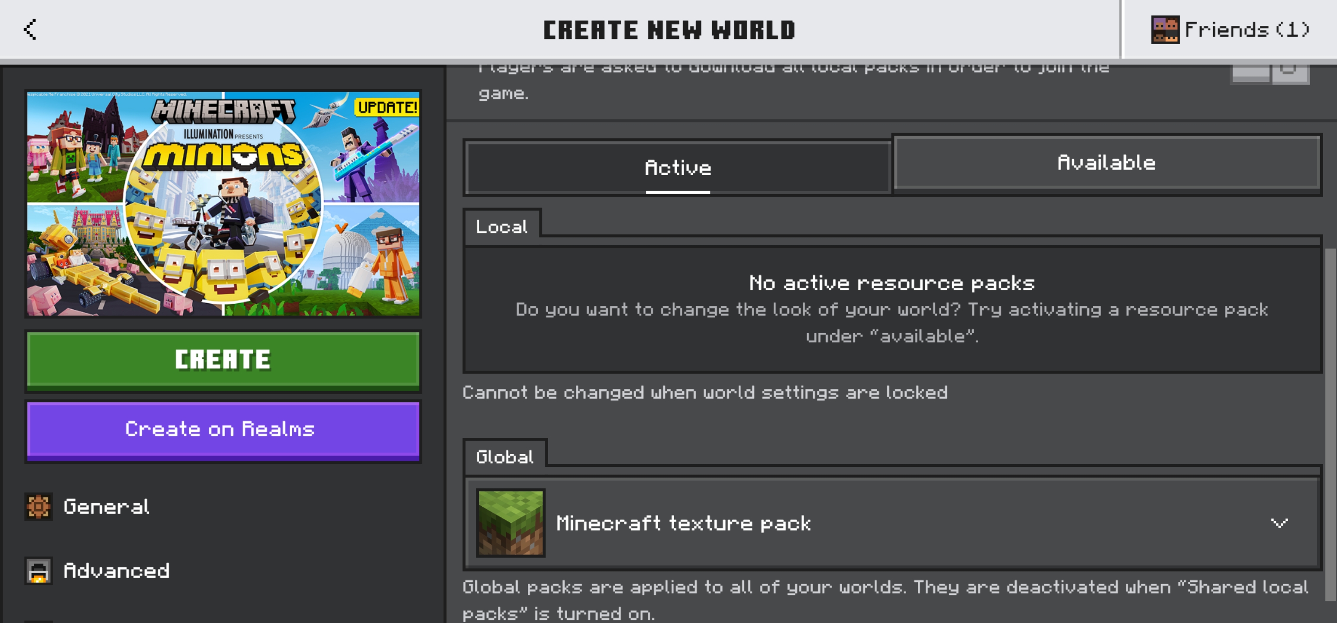Click the yellow UPDATE! badge
This screenshot has width=1337, height=623.
tap(387, 107)
